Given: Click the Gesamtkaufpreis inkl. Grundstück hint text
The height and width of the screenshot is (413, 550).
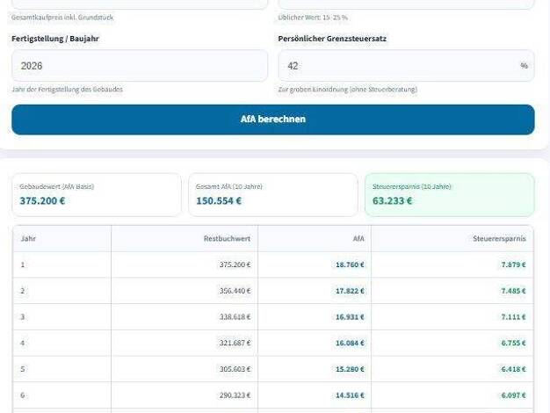Looking at the screenshot, I should tap(62, 18).
